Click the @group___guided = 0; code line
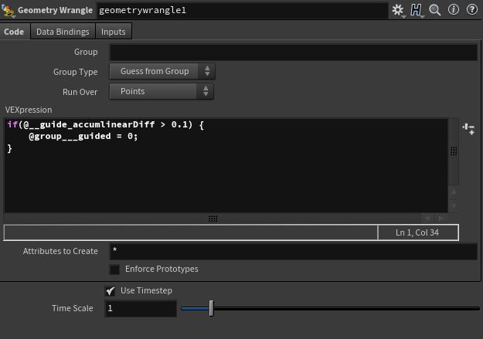The width and height of the screenshot is (483, 339). pos(83,136)
